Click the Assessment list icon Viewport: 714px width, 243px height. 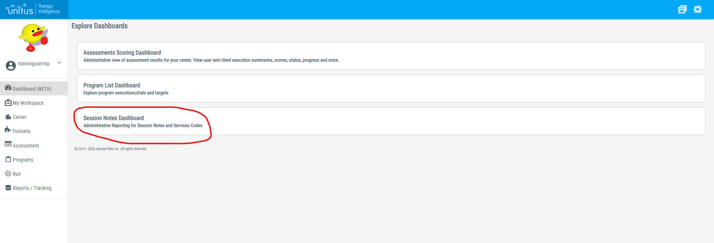coord(8,144)
